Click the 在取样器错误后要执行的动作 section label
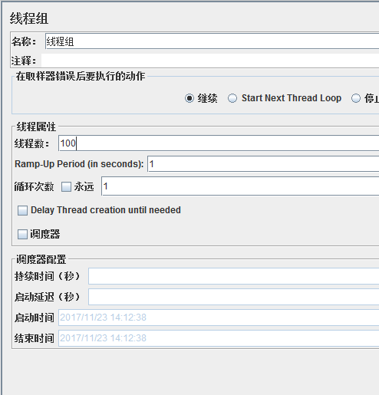The image size is (379, 395). pyautogui.click(x=81, y=76)
